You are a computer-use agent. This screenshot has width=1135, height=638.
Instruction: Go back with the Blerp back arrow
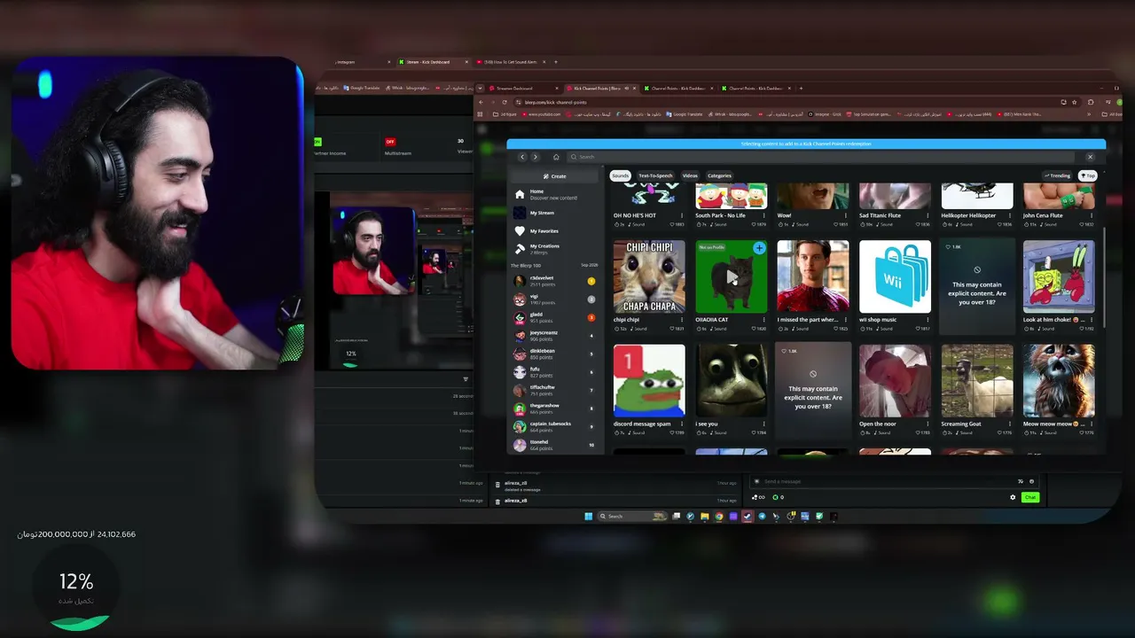click(522, 157)
